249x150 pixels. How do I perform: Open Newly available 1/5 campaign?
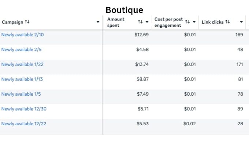point(21,94)
